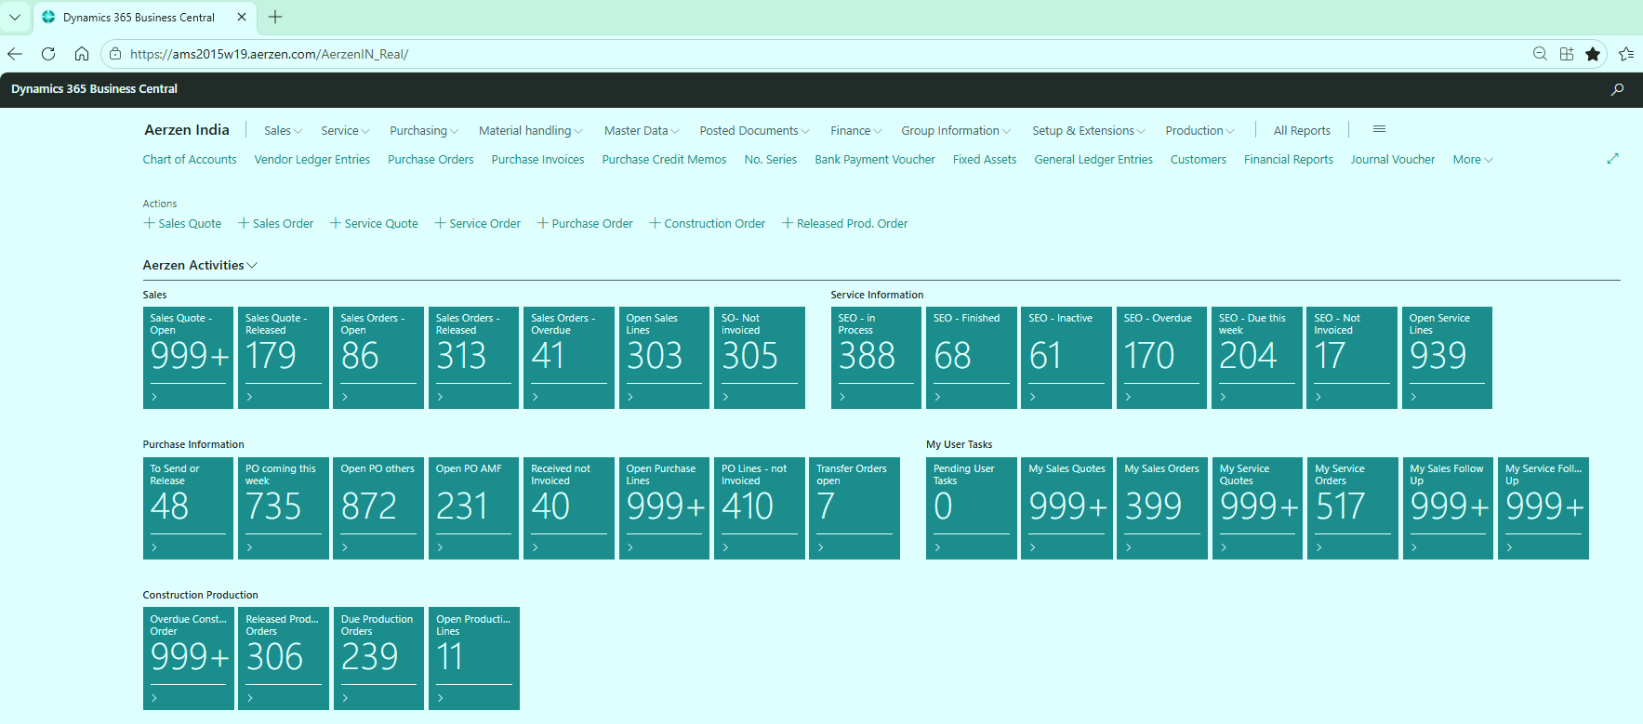This screenshot has height=724, width=1643.
Task: Open the tab list chevron at window top-left
Action: (x=15, y=17)
